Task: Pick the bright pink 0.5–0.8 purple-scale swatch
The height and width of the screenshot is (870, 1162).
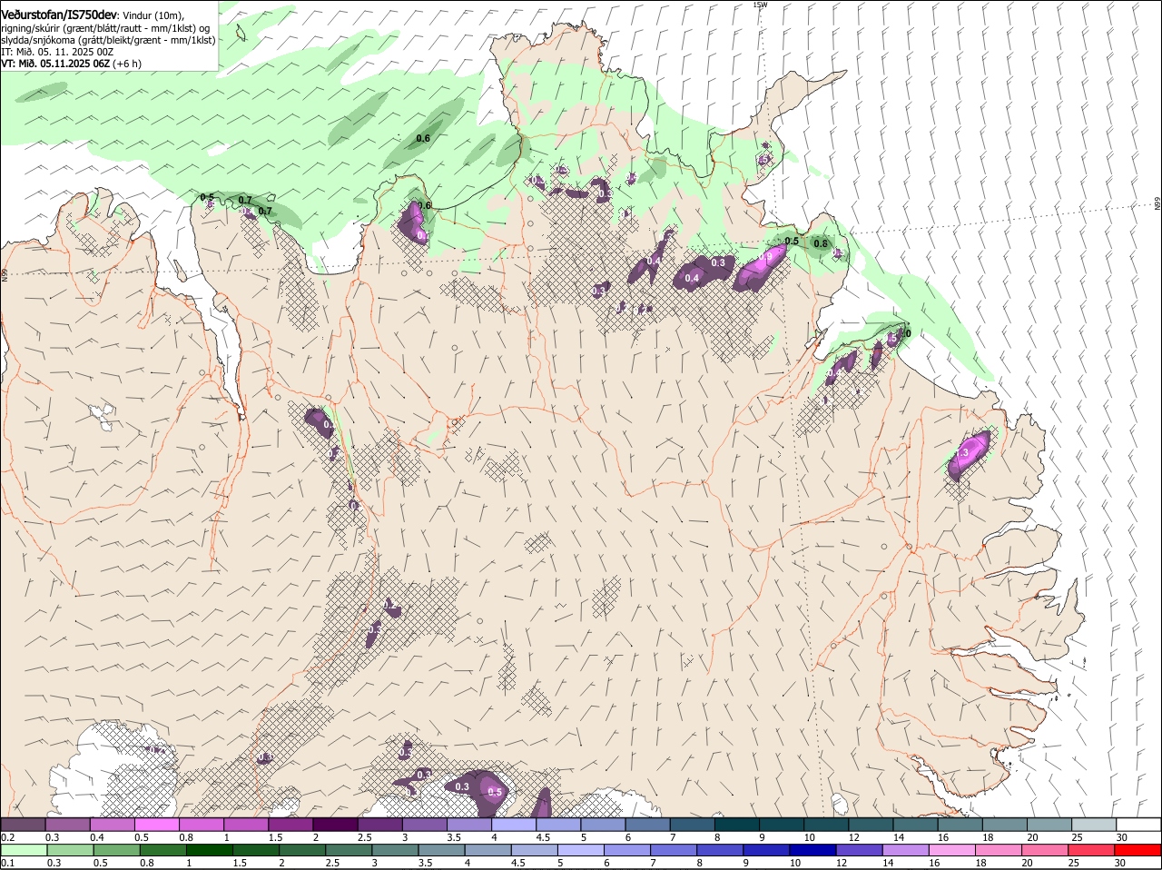Action: pyautogui.click(x=157, y=825)
